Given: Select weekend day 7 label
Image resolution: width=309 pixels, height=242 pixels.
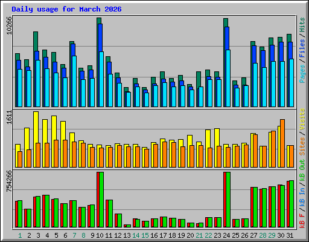Looking at the screenshot, I should pyautogui.click(x=74, y=235).
